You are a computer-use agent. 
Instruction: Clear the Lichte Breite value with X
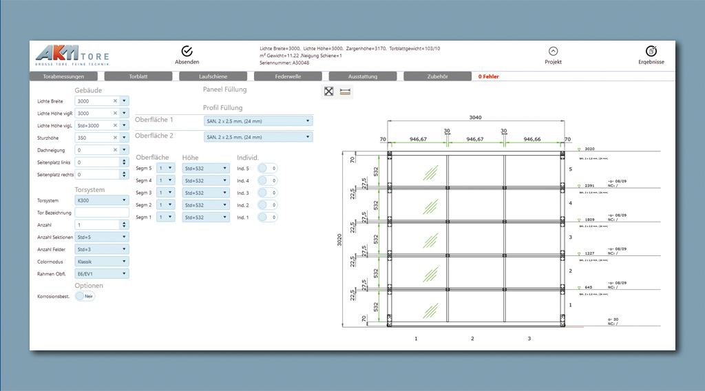[115, 101]
